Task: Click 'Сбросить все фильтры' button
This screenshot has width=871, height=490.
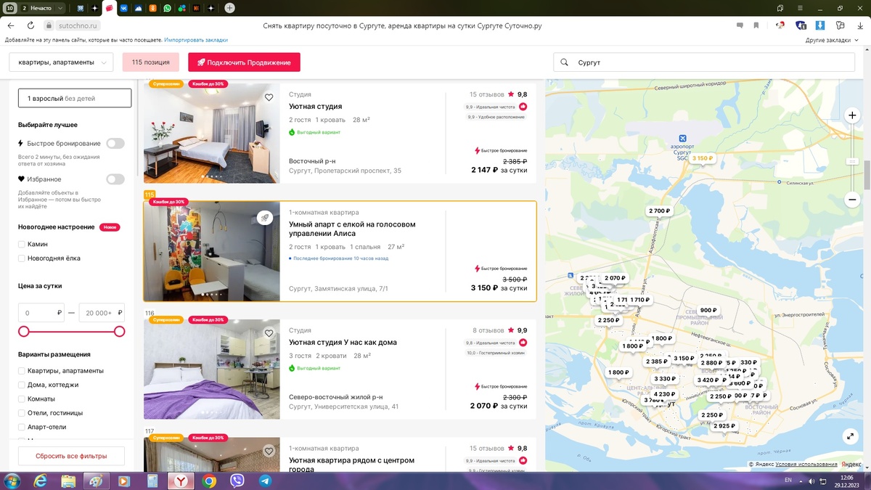Action: pos(72,456)
